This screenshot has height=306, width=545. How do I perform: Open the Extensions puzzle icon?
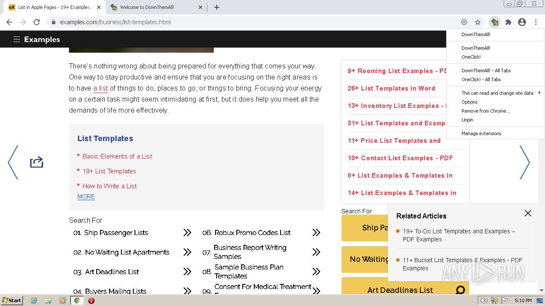508,22
